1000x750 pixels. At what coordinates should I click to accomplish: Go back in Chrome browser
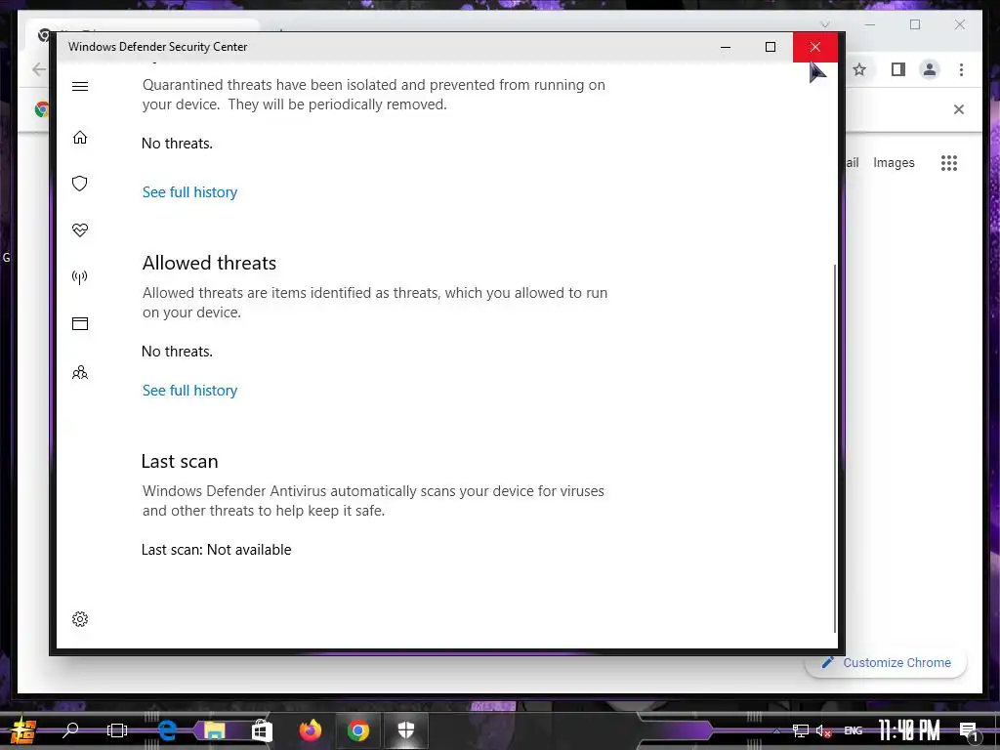coord(39,69)
